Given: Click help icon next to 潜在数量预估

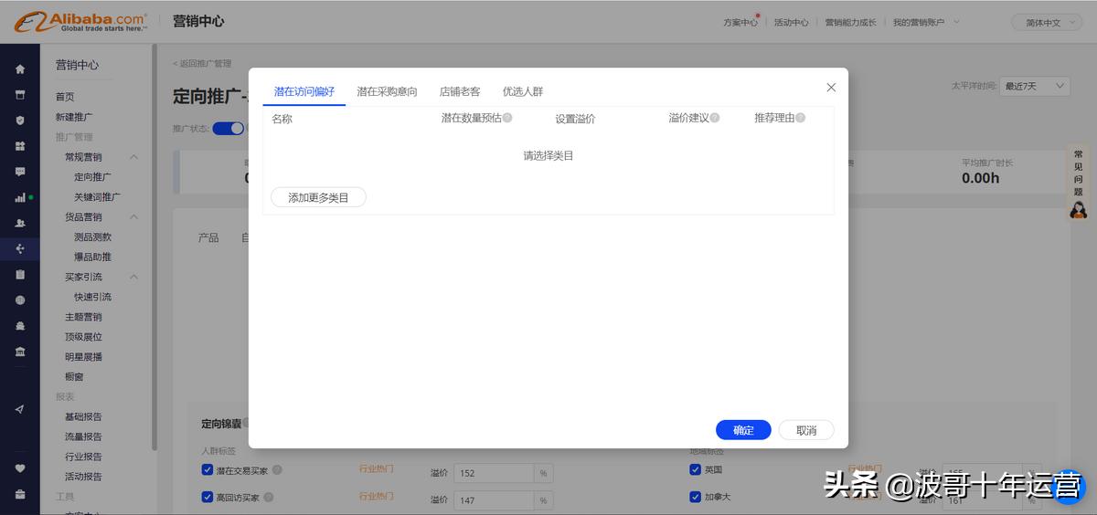Looking at the screenshot, I should [x=507, y=118].
